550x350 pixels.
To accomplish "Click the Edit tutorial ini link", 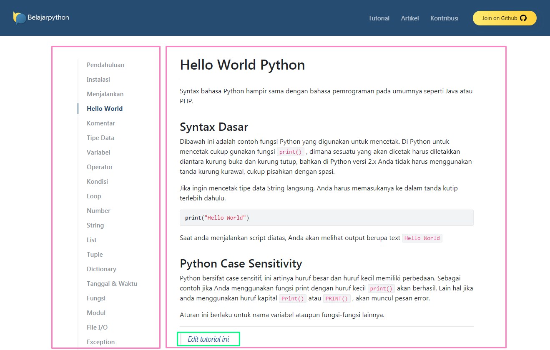I will click(x=208, y=339).
